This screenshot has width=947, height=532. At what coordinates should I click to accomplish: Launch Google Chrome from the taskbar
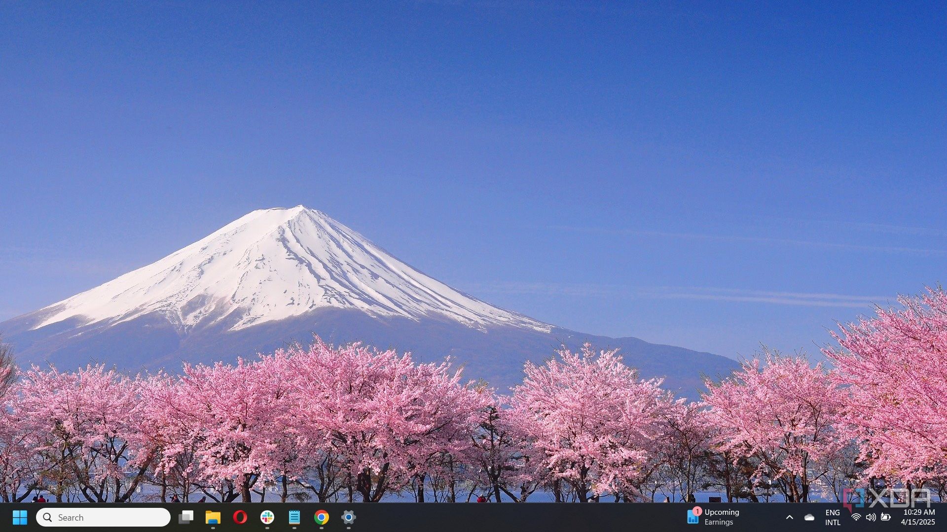point(322,517)
